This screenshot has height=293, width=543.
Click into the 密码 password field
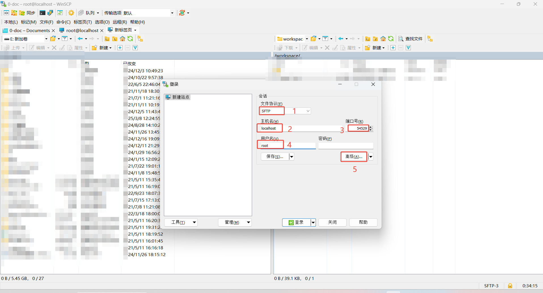[345, 146]
